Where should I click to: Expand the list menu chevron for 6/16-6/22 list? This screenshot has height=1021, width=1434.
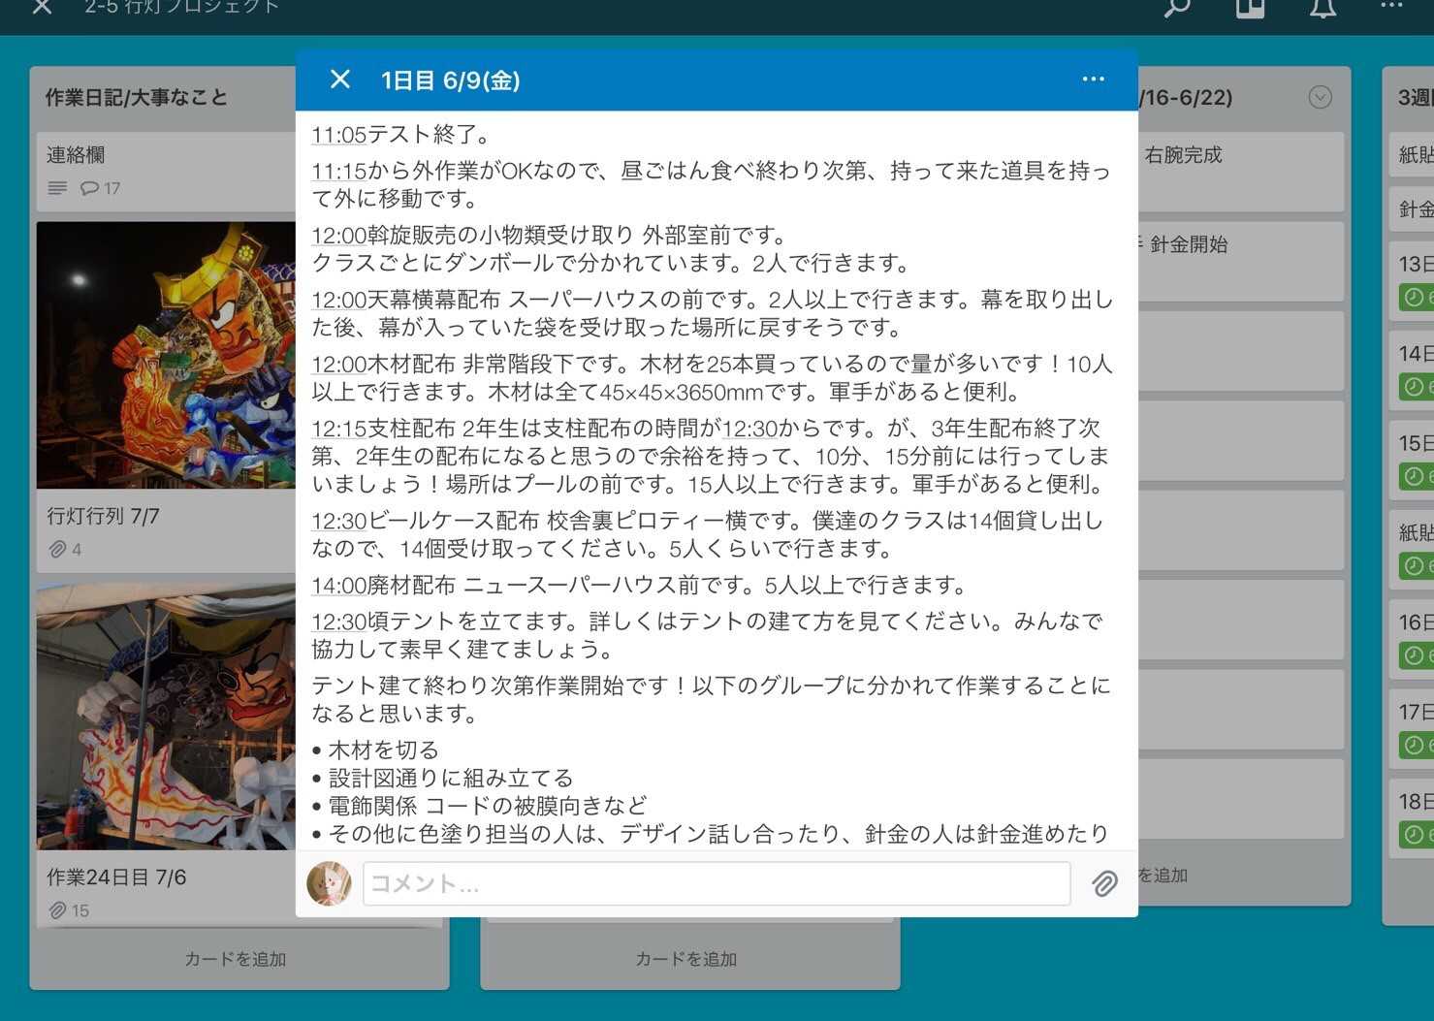1320,97
